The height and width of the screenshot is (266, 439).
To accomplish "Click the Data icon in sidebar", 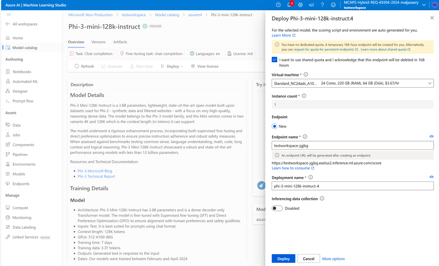I will tap(8, 125).
